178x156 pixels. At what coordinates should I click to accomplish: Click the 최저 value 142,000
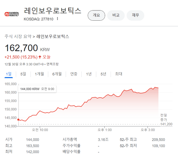(33, 152)
